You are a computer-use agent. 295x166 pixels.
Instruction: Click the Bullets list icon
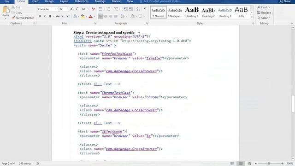tap(100, 9)
